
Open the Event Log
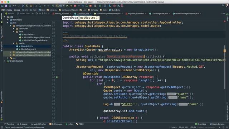(201, 124)
